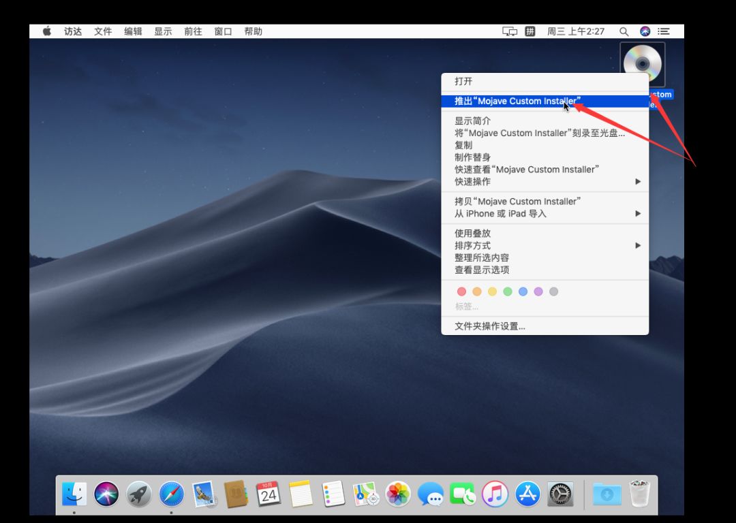Image resolution: width=736 pixels, height=523 pixels.
Task: Open Messages bubble icon in Dock
Action: coord(431,494)
